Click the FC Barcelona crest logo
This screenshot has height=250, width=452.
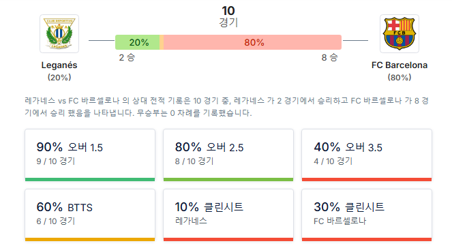[x=400, y=33]
